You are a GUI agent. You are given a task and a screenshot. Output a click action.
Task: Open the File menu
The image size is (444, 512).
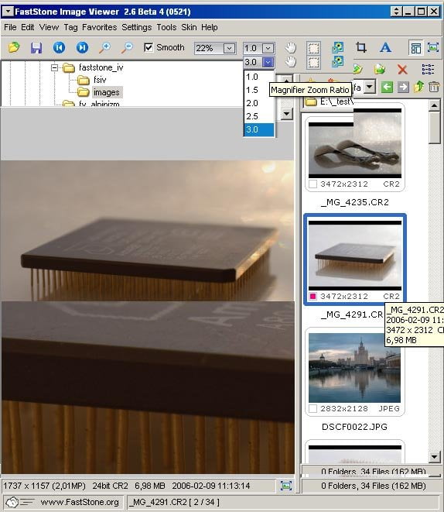click(x=10, y=27)
